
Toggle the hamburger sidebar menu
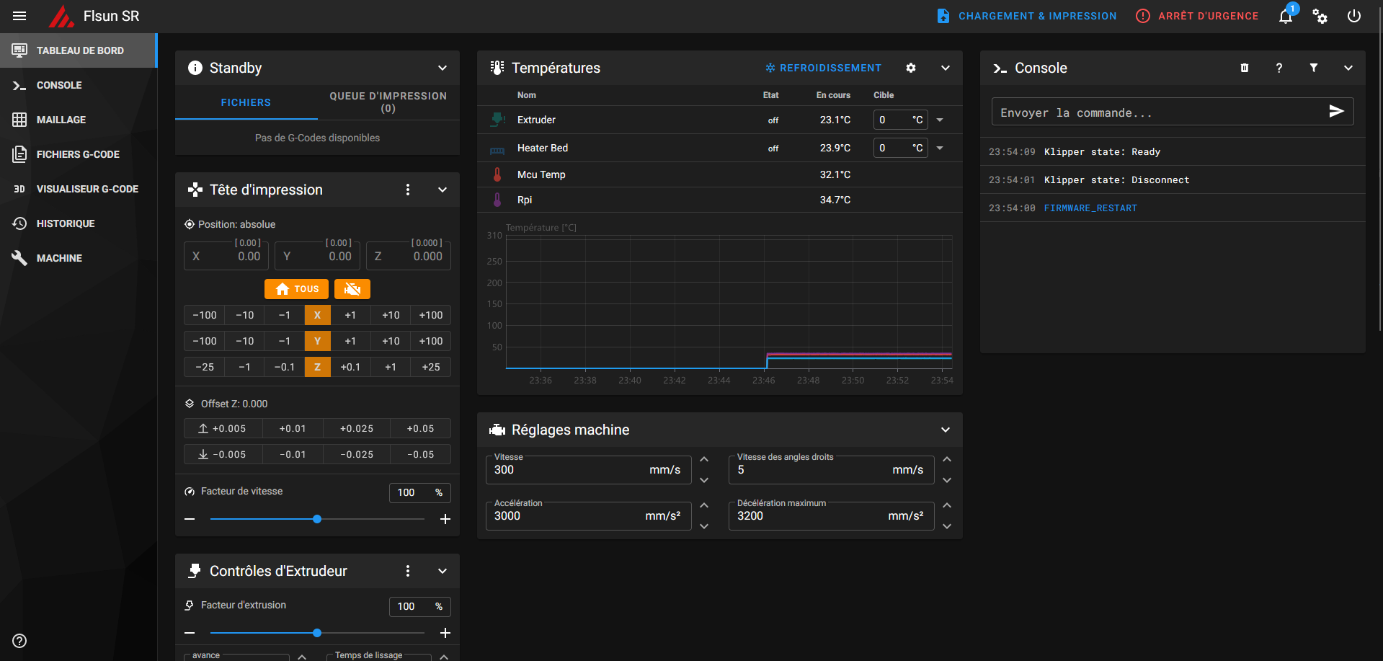(x=19, y=16)
